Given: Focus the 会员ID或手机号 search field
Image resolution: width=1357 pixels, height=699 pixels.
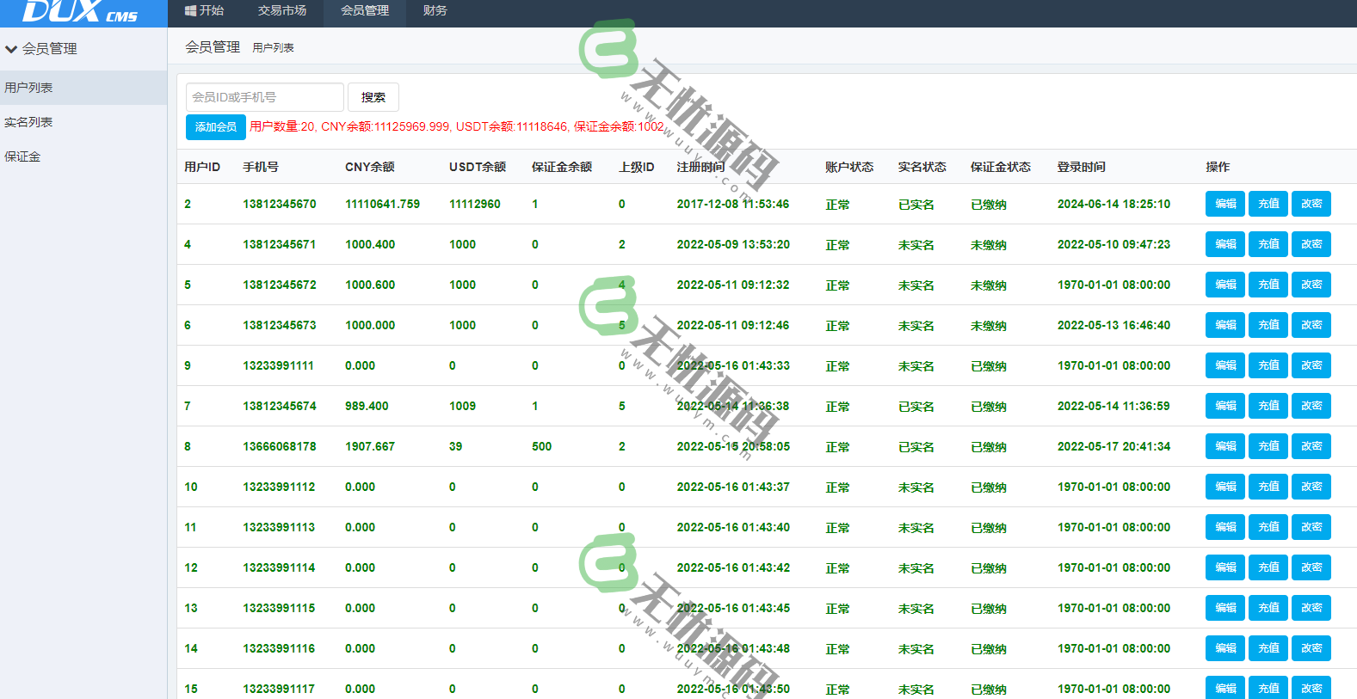Looking at the screenshot, I should click(264, 97).
